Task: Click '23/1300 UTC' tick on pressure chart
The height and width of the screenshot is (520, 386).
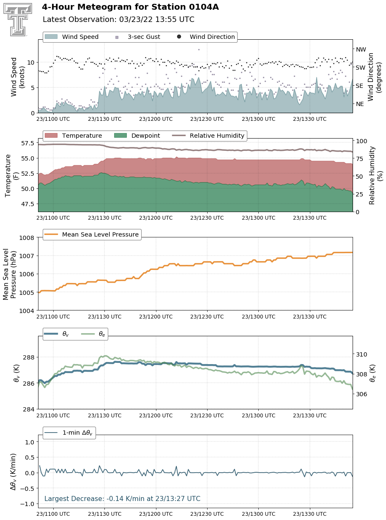Action: coord(259,317)
